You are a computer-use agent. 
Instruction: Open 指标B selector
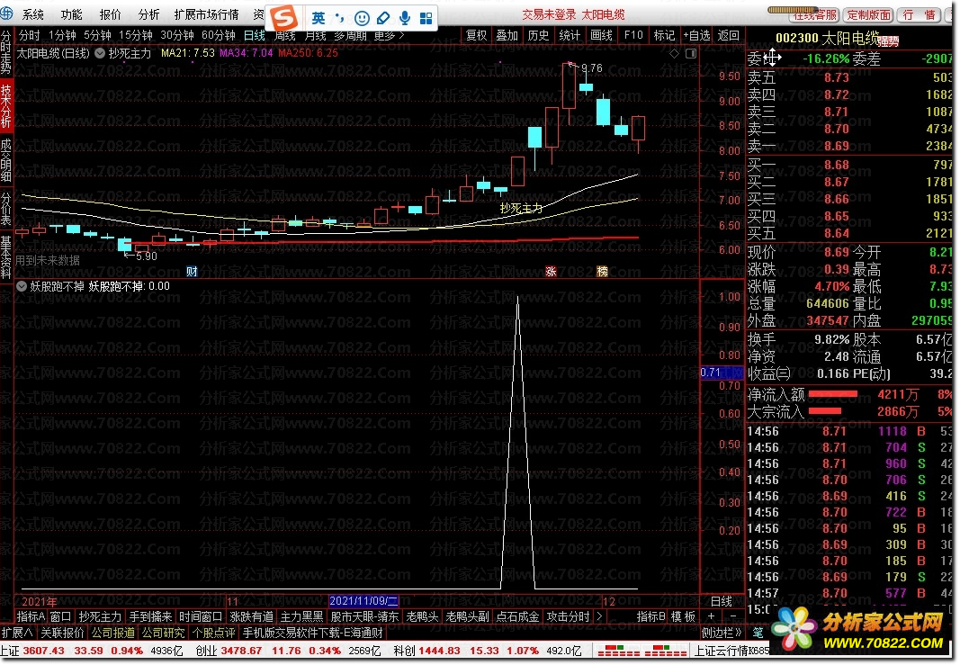pyautogui.click(x=650, y=616)
